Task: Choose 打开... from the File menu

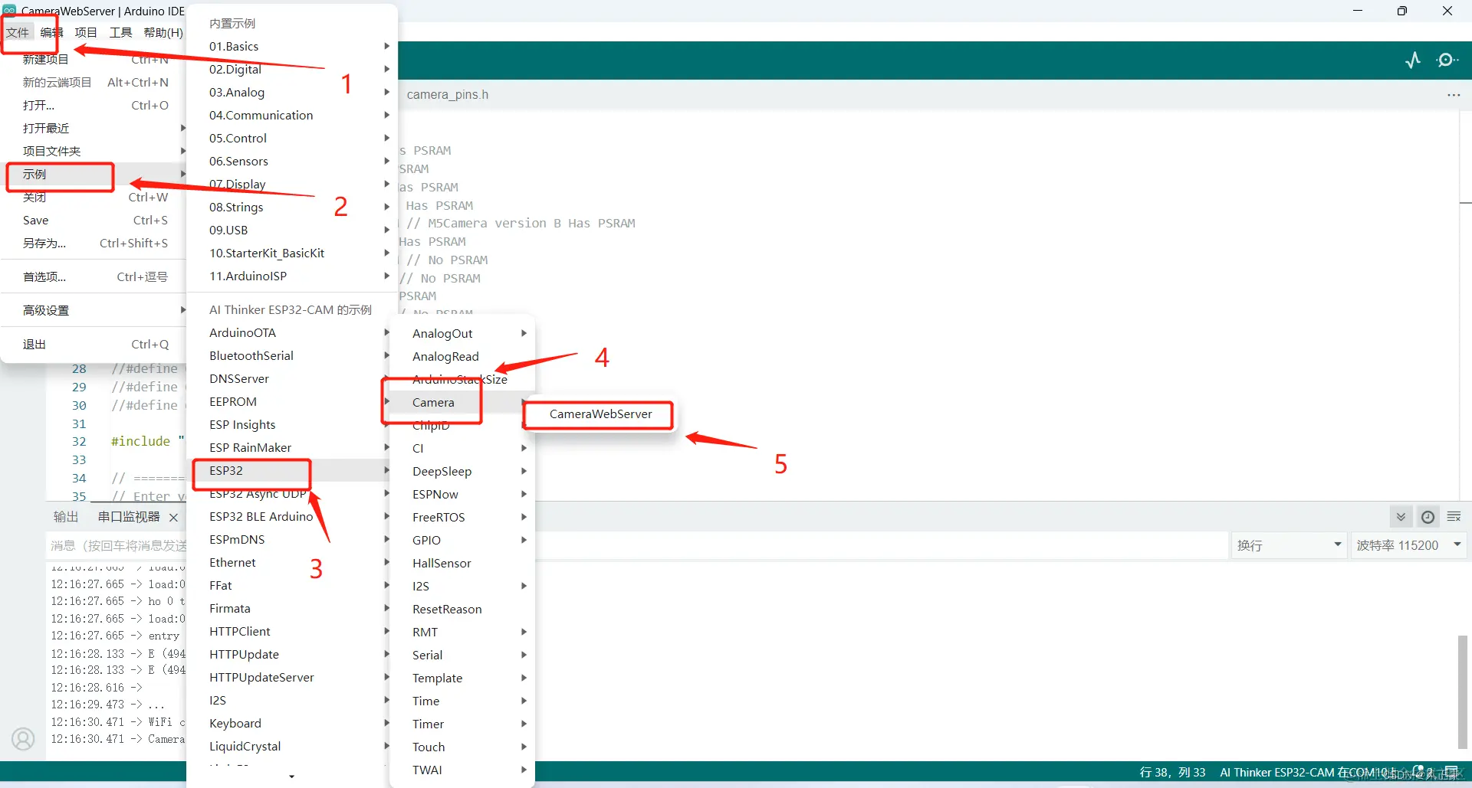Action: 94,105
